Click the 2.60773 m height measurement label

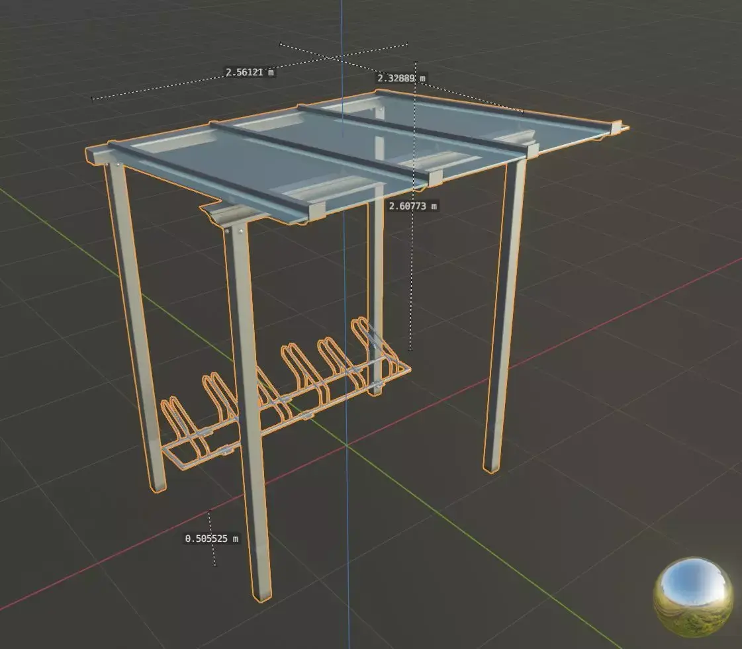click(x=412, y=206)
